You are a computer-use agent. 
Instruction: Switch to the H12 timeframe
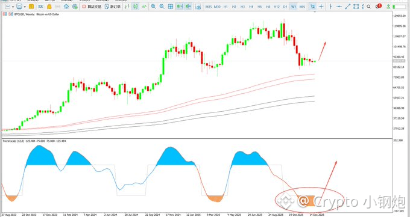click(x=277, y=7)
